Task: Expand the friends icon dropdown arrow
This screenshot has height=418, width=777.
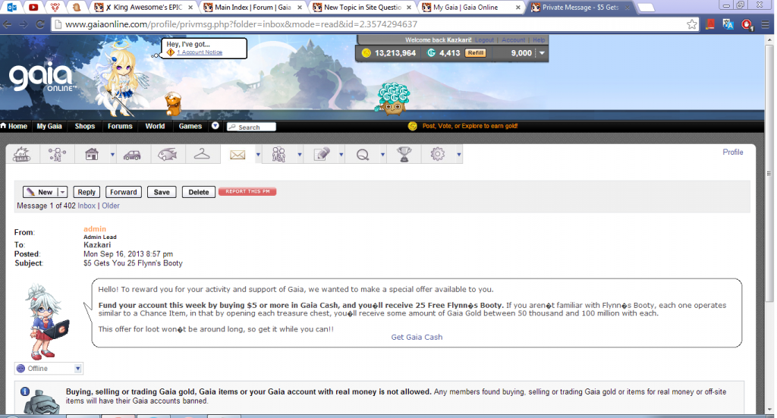Action: click(x=299, y=155)
